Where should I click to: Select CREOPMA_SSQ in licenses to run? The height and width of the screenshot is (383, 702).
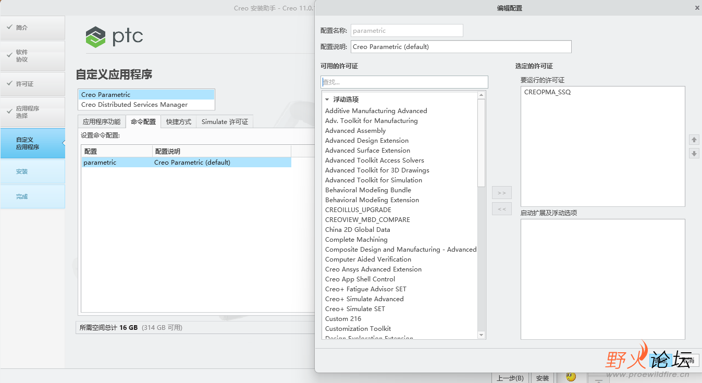click(547, 92)
